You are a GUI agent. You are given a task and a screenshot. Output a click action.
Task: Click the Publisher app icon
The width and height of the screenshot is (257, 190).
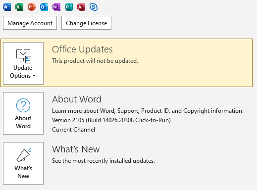[69, 7]
